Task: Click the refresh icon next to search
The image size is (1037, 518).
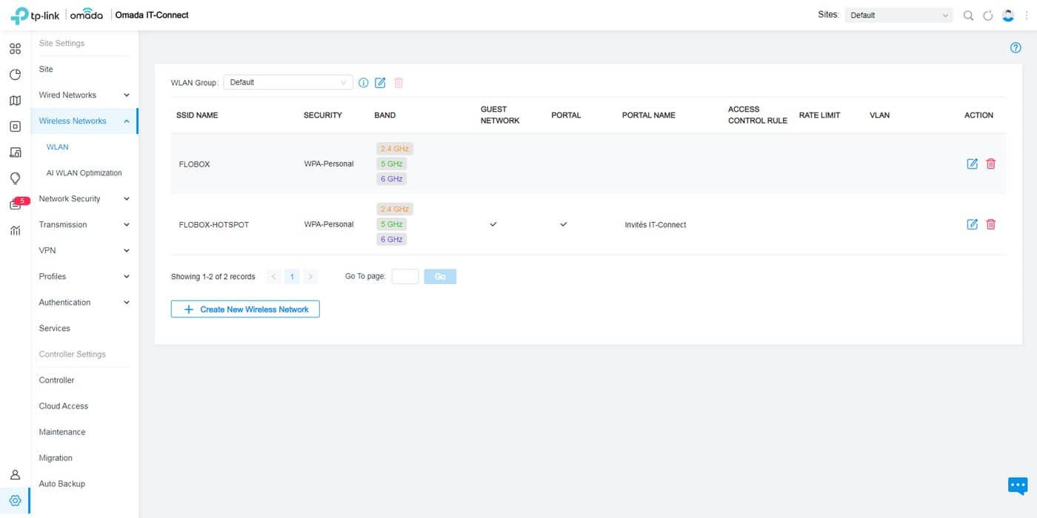Action: tap(988, 14)
